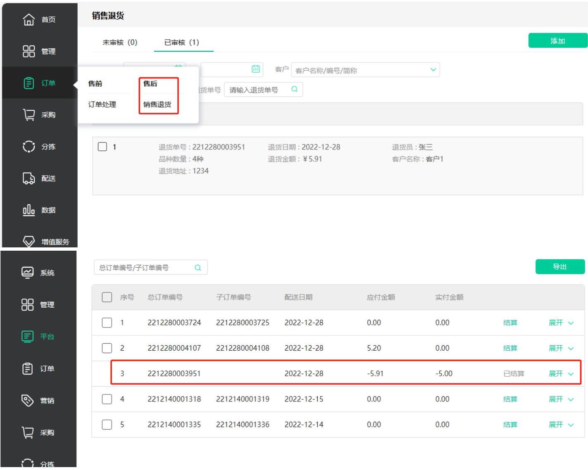Image resolution: width=588 pixels, height=470 pixels.
Task: Open the 营销 tag icon
Action: [x=27, y=400]
